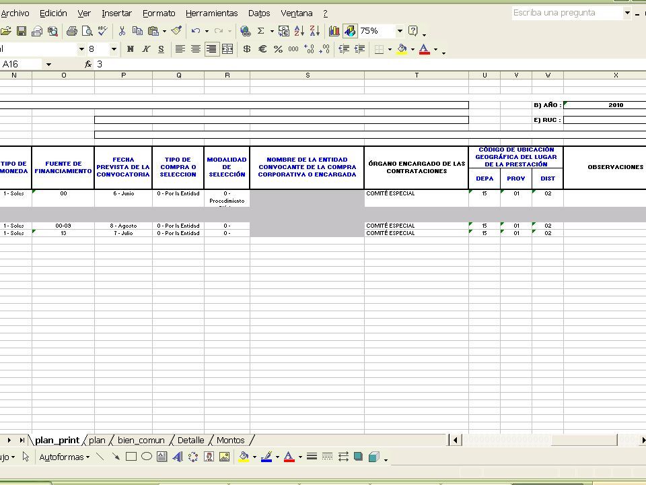Align text left
Image resolution: width=646 pixels, height=485 pixels.
[x=180, y=49]
